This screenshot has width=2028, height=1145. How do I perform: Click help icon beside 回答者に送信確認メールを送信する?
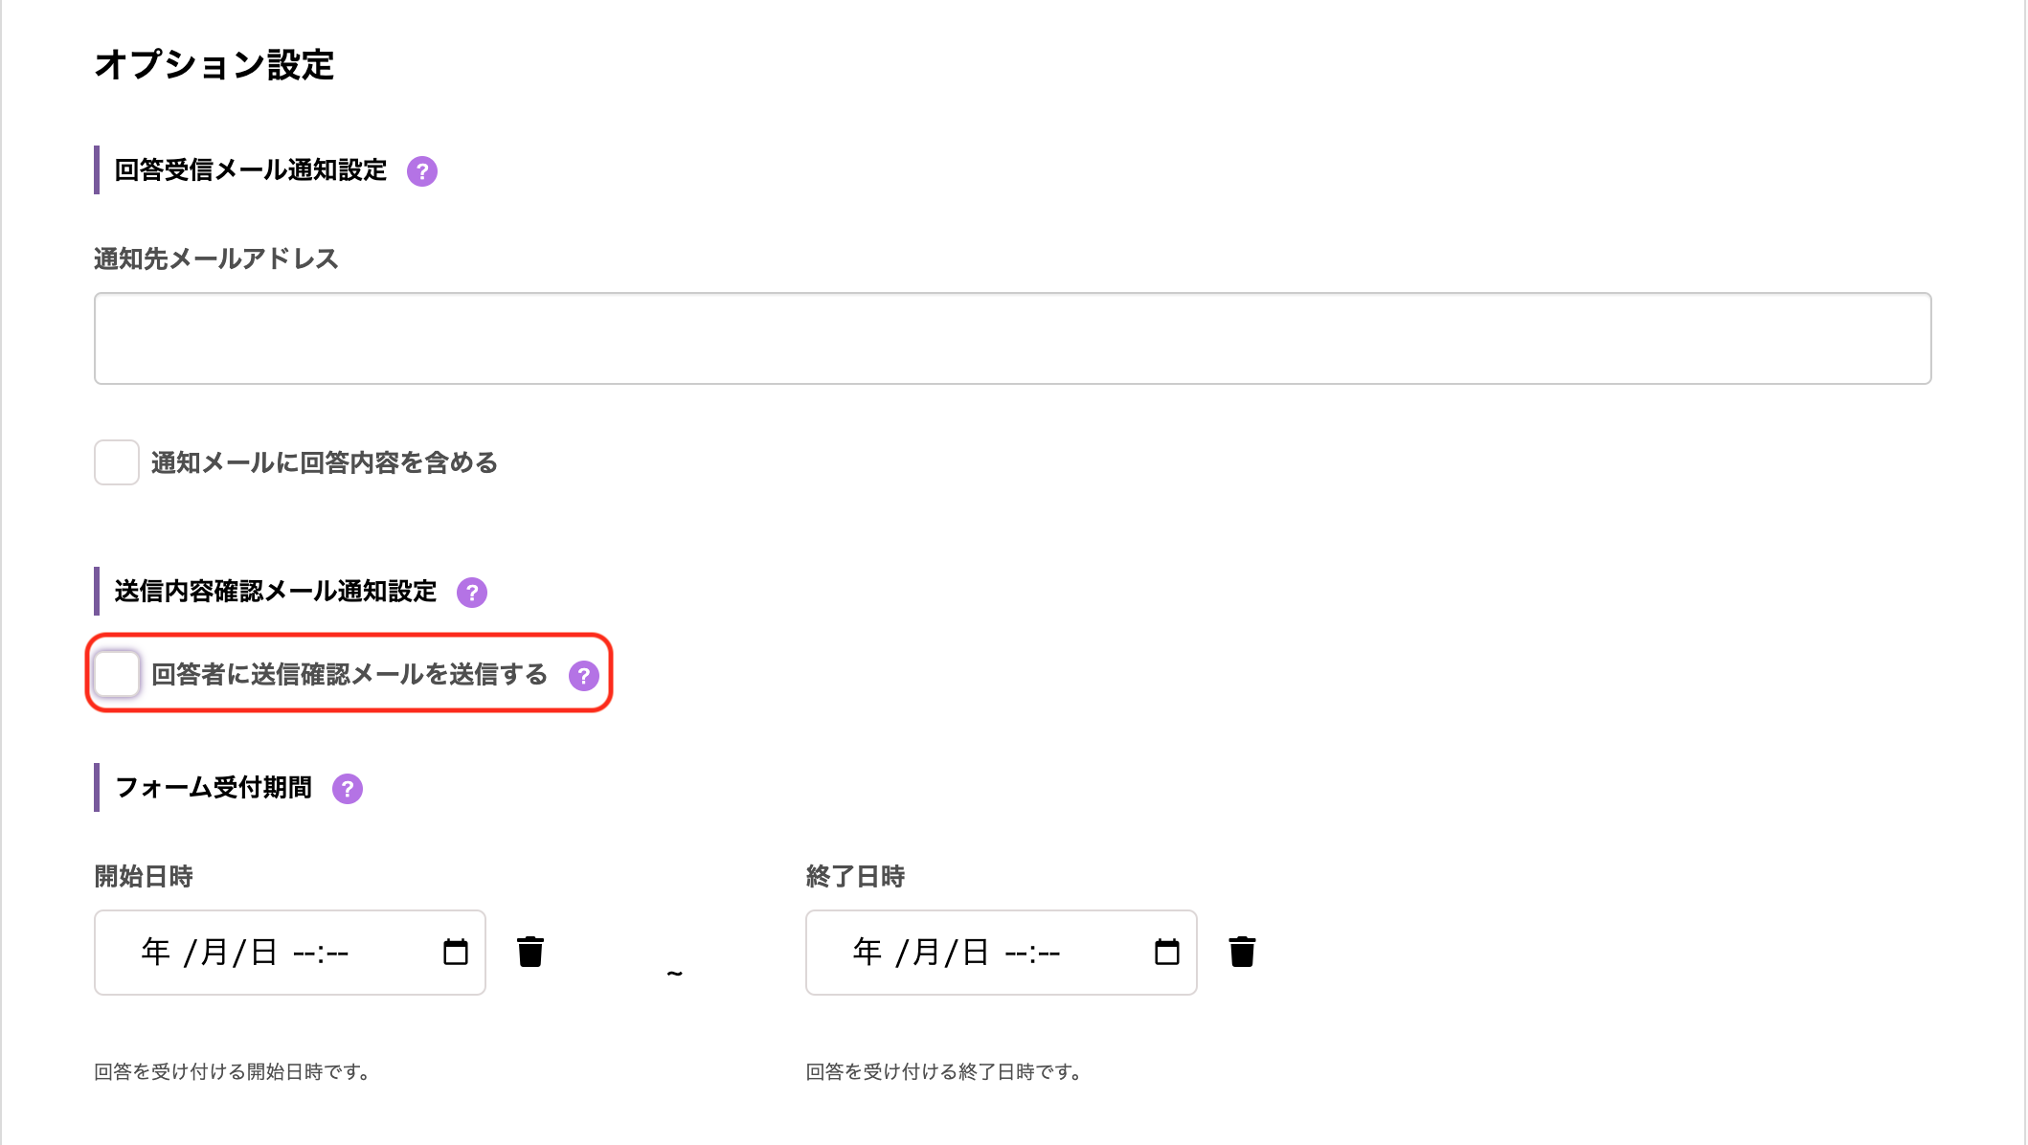[583, 676]
